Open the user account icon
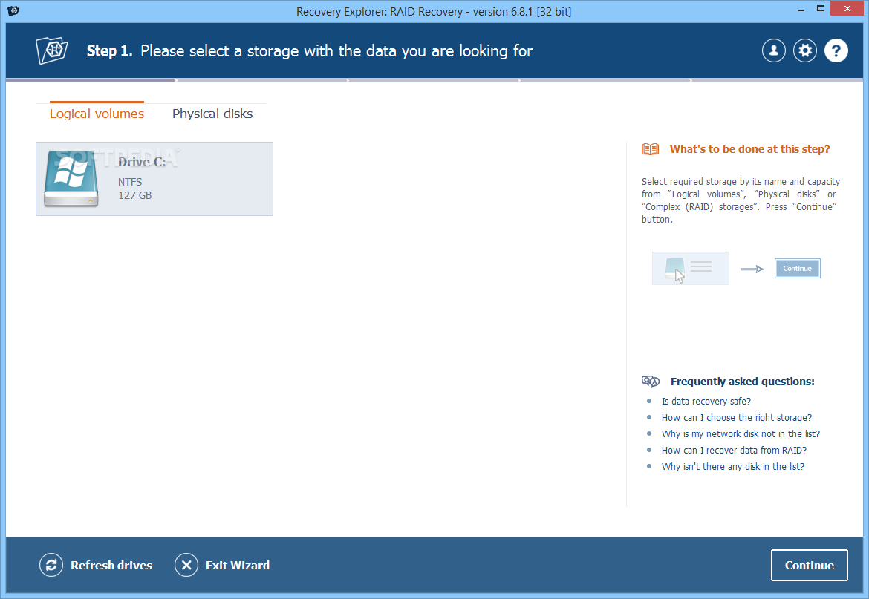869x599 pixels. [774, 51]
